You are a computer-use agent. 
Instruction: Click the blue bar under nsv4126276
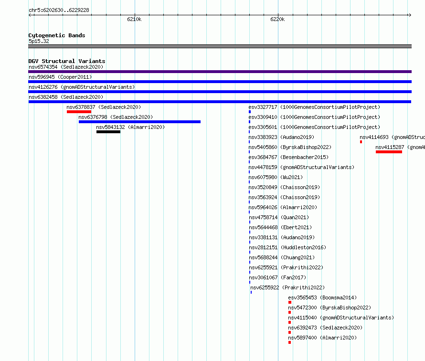click(x=220, y=92)
